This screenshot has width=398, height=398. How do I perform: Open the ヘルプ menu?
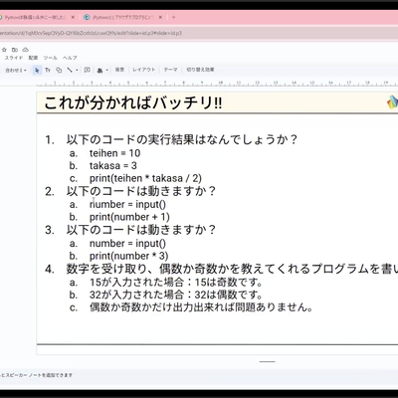[x=70, y=58]
